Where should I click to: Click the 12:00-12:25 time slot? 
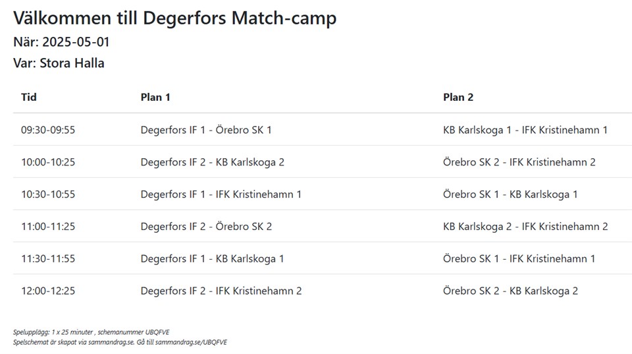(x=48, y=291)
